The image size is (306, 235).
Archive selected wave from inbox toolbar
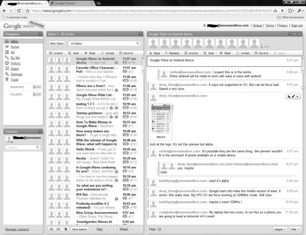tap(56, 53)
